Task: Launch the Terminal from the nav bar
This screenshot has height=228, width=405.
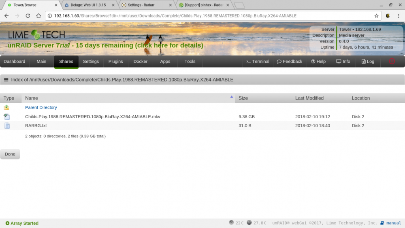Action: [258, 62]
